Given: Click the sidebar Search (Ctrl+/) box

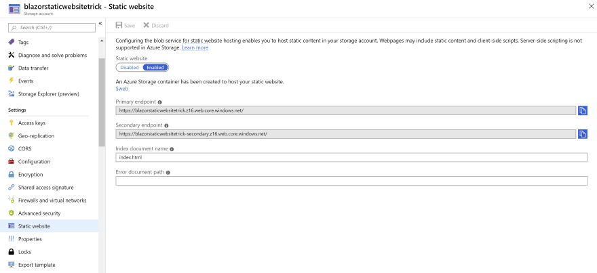Looking at the screenshot, I should tap(52, 28).
